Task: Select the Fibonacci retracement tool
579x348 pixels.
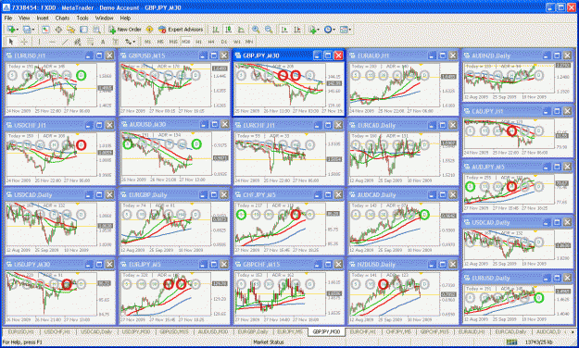Action: coord(90,42)
